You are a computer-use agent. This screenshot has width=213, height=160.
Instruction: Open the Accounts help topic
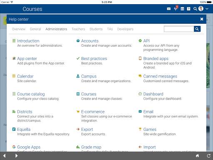point(90,41)
